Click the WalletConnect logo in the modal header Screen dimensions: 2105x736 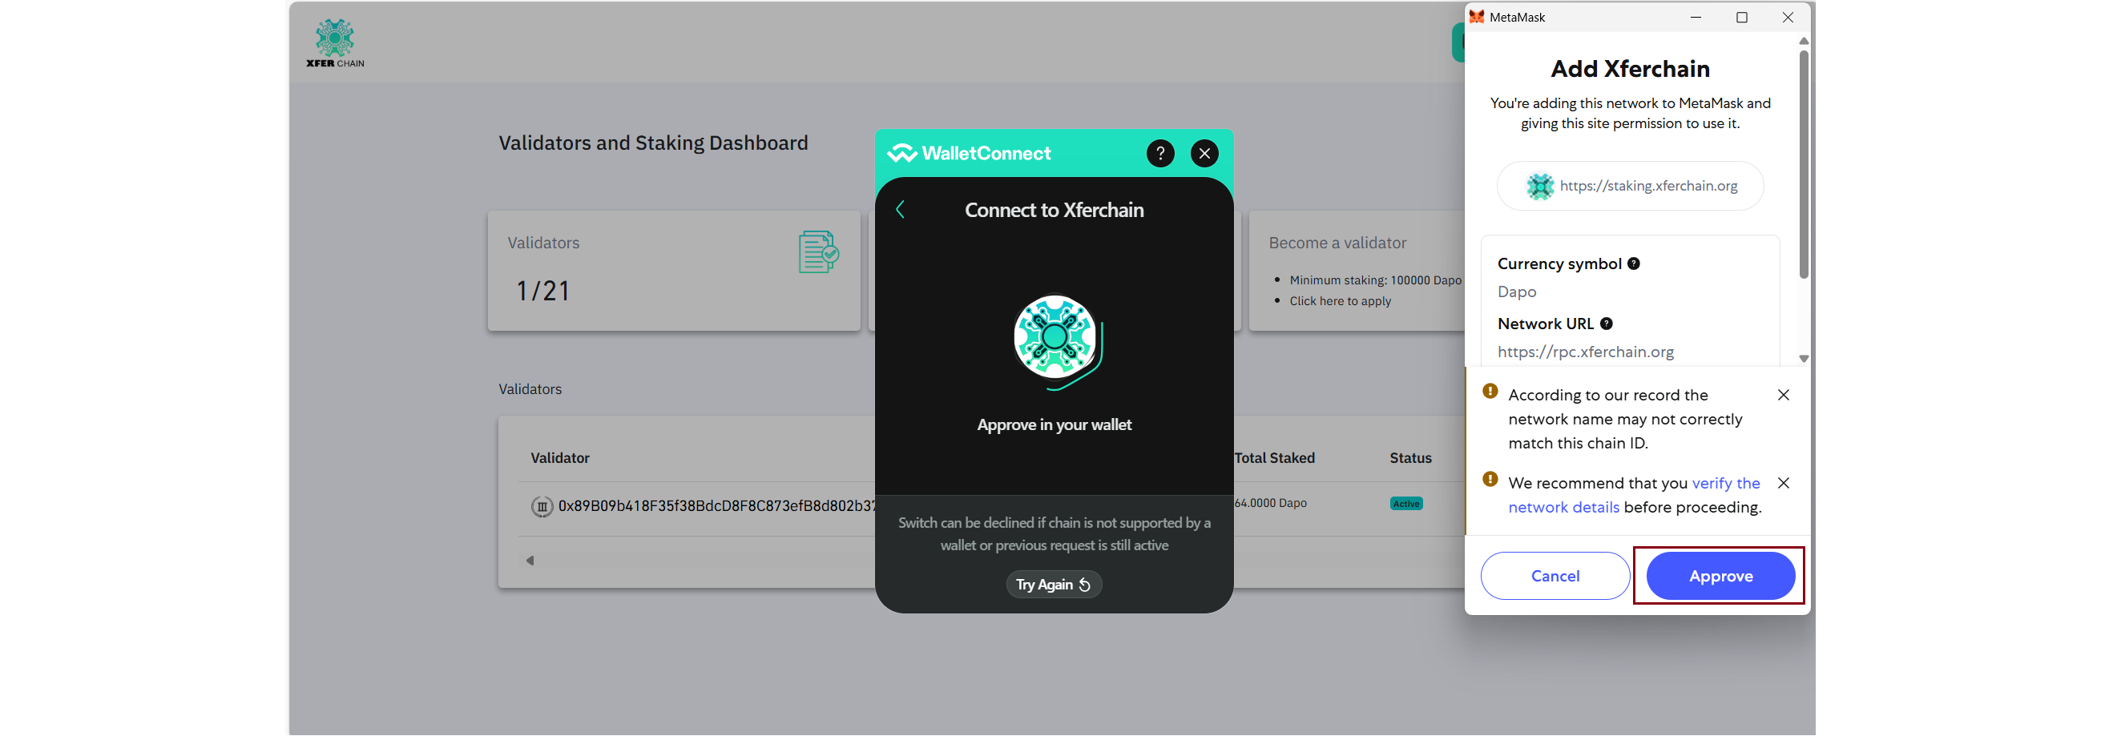901,153
